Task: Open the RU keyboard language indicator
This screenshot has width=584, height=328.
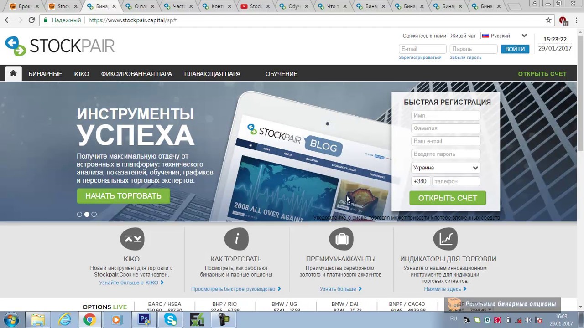Action: coord(454,318)
